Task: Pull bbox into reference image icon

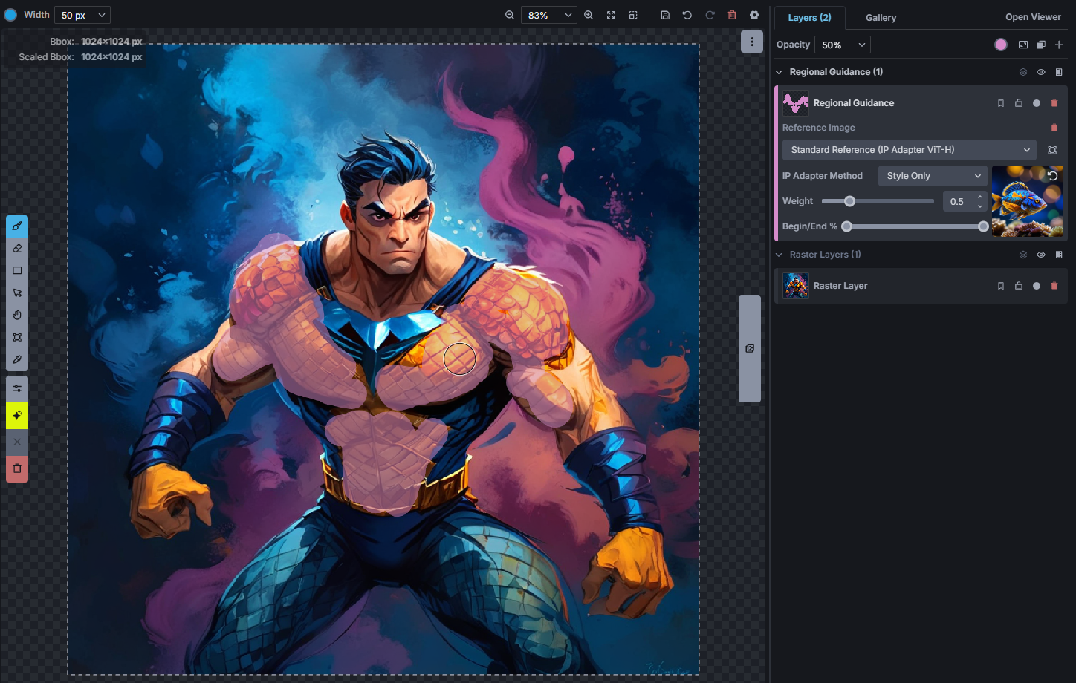Action: 1052,150
